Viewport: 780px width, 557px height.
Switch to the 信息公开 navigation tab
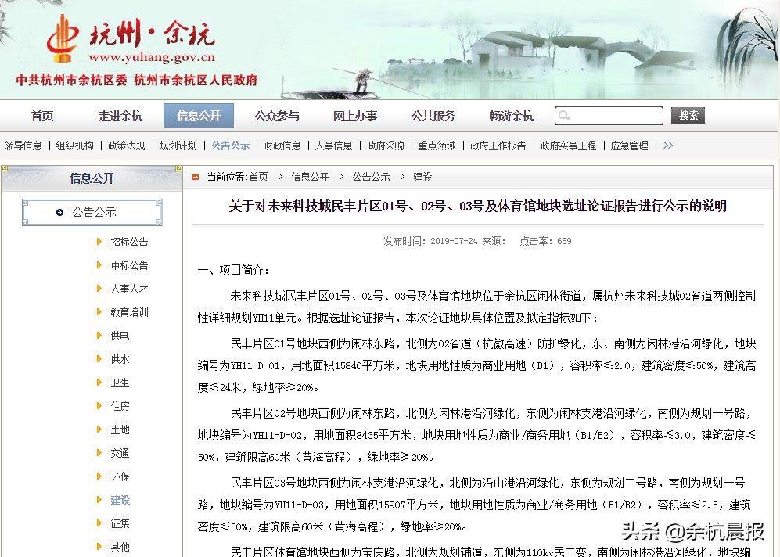[x=199, y=115]
